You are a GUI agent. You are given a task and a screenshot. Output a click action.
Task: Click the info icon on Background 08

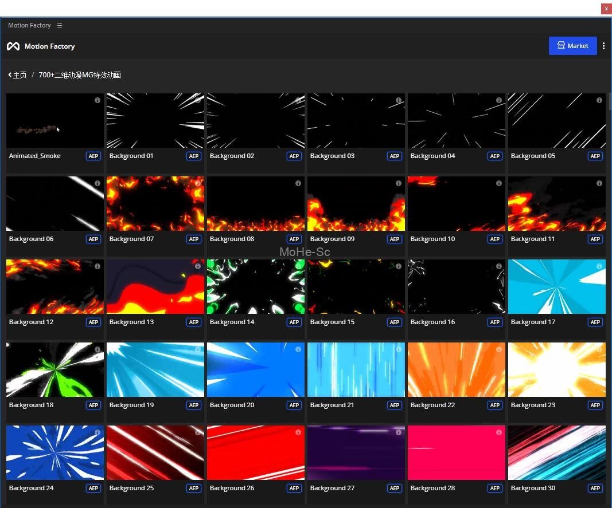(298, 183)
